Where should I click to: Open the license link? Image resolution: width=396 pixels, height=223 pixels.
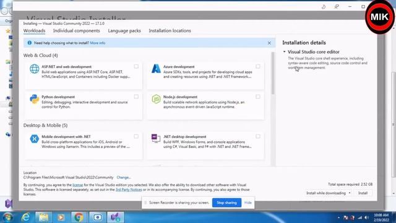coord(77,185)
